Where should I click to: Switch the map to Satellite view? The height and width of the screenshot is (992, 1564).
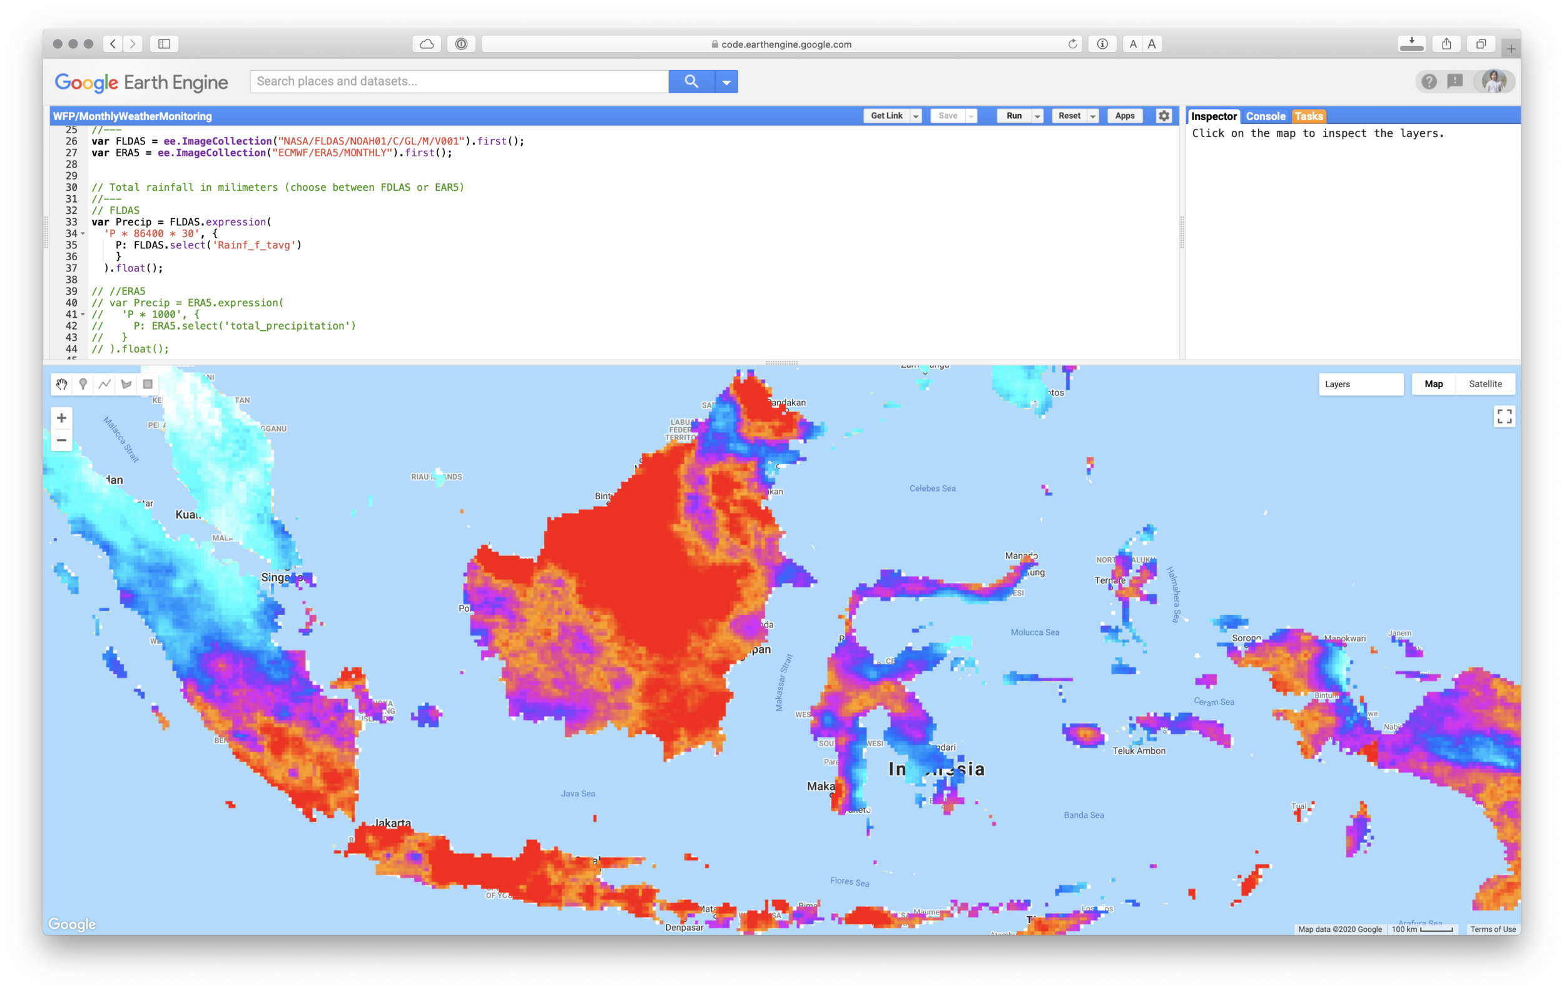[1485, 384]
